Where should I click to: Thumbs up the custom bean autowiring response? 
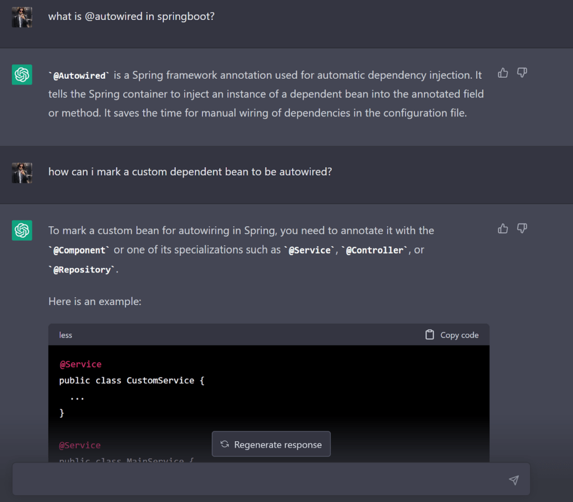click(503, 229)
